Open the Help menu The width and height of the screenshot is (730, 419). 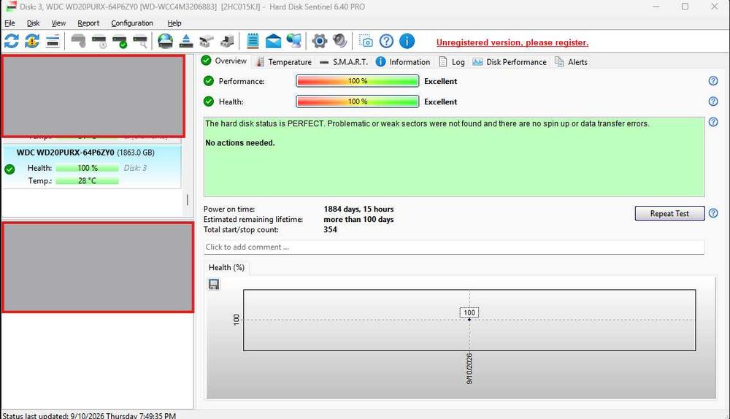[174, 23]
